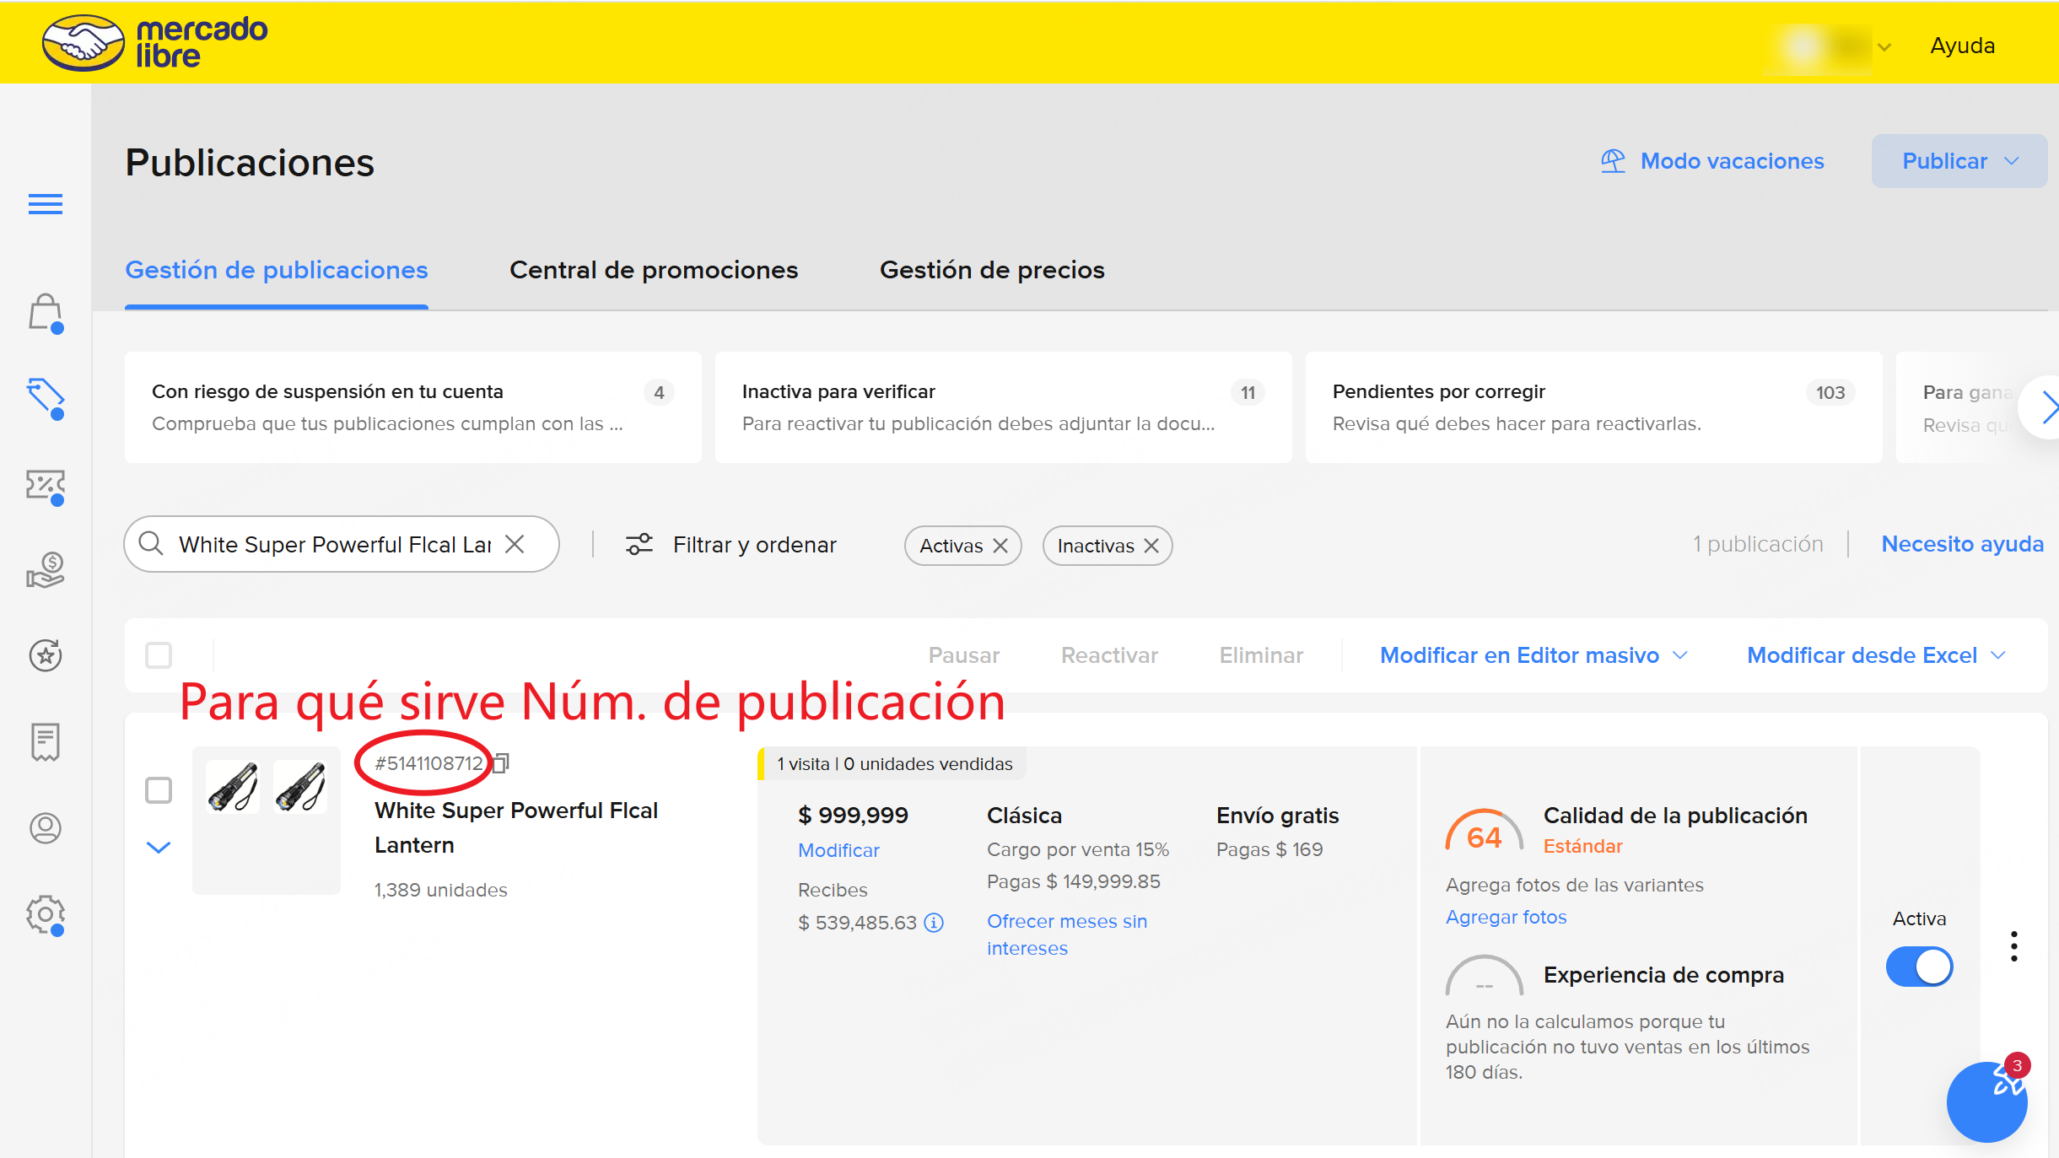The image size is (2059, 1158).
Task: Click the search magnifier icon
Action: (151, 543)
